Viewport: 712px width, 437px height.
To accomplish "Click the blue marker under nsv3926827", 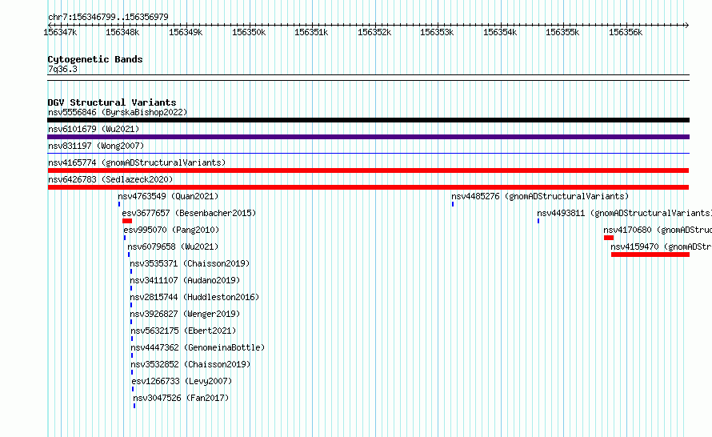I will (131, 322).
